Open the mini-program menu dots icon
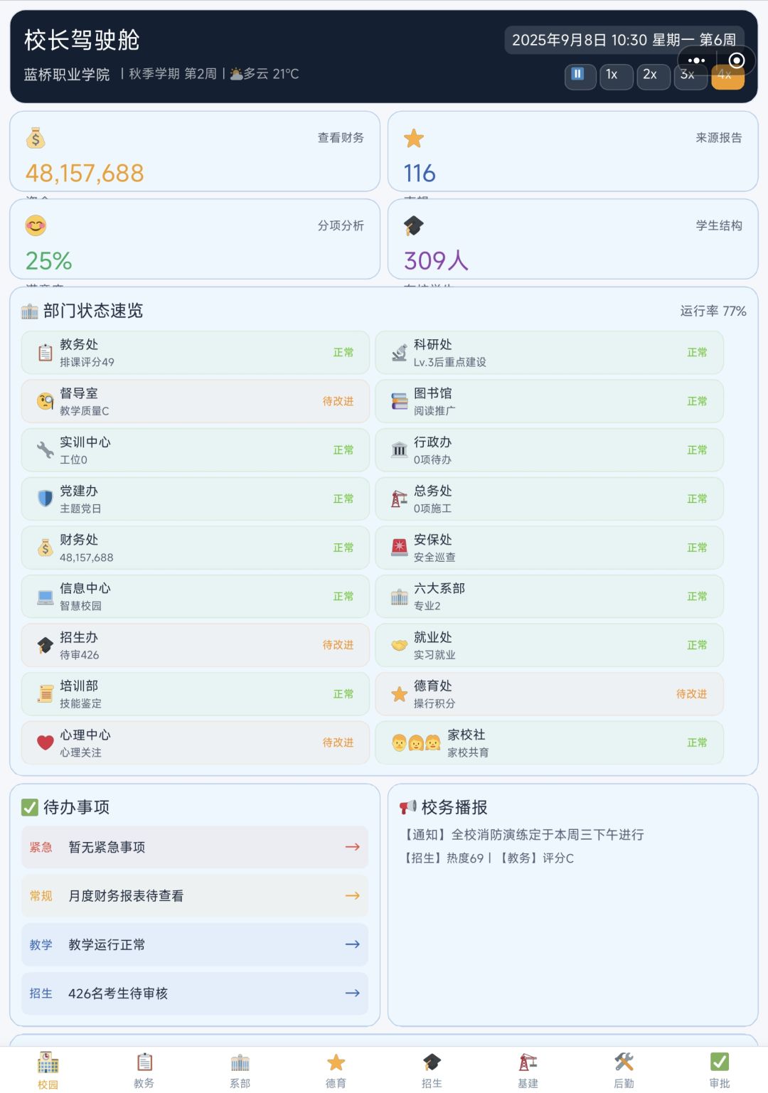Screen dimensions: 768x1093 (696, 60)
